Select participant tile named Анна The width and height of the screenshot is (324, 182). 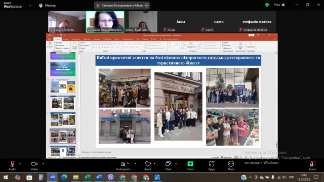pyautogui.click(x=181, y=22)
